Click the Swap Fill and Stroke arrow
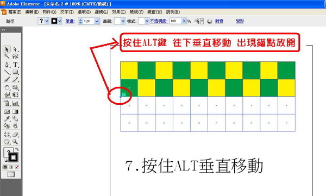The height and width of the screenshot is (196, 326). [17, 149]
